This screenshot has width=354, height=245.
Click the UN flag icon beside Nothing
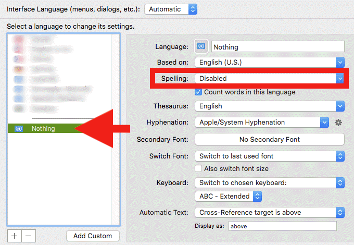coord(19,128)
